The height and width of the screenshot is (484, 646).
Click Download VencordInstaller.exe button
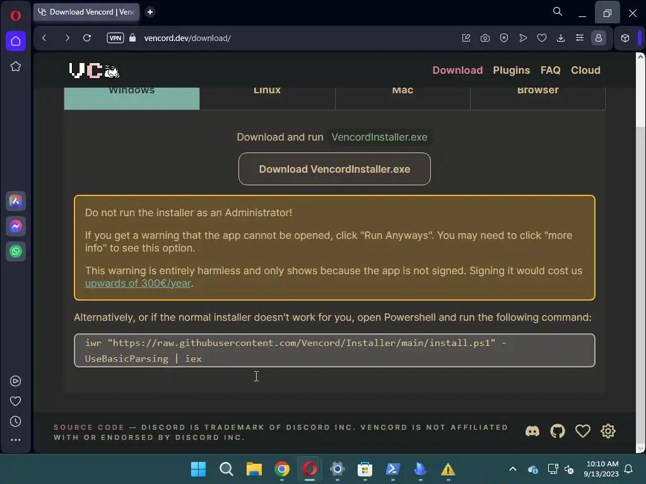click(334, 169)
